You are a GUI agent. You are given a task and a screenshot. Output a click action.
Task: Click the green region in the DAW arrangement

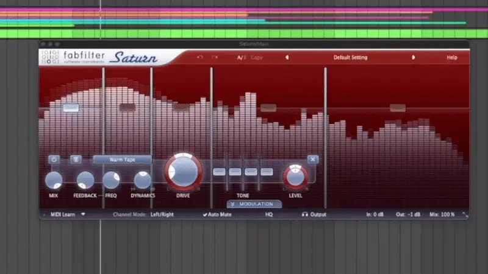[244, 33]
